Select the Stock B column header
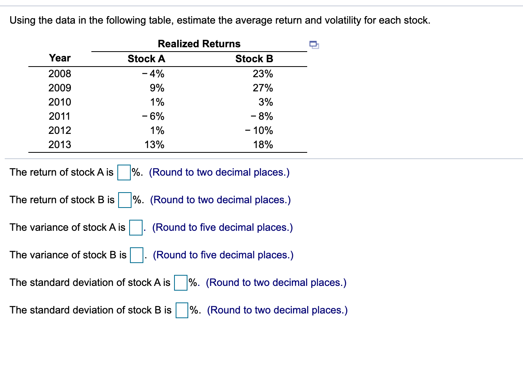This screenshot has height=382, width=523. coord(254,58)
